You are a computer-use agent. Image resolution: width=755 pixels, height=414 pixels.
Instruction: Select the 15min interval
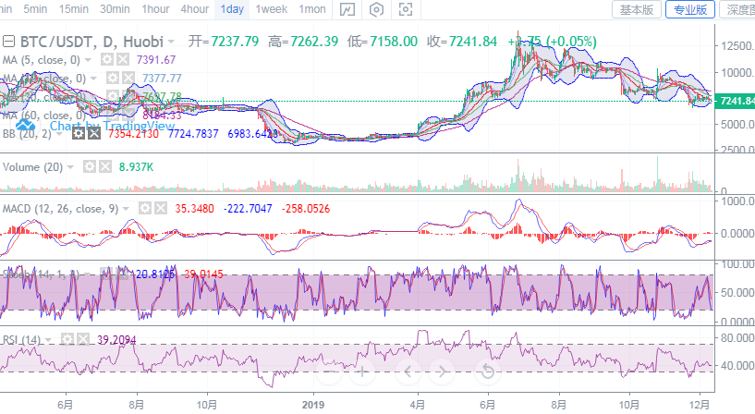[x=74, y=9]
